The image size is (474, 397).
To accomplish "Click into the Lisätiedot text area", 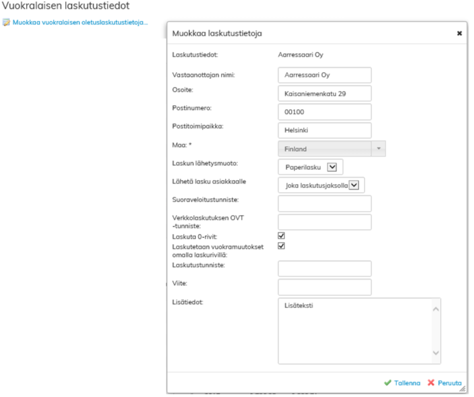I will 352,330.
